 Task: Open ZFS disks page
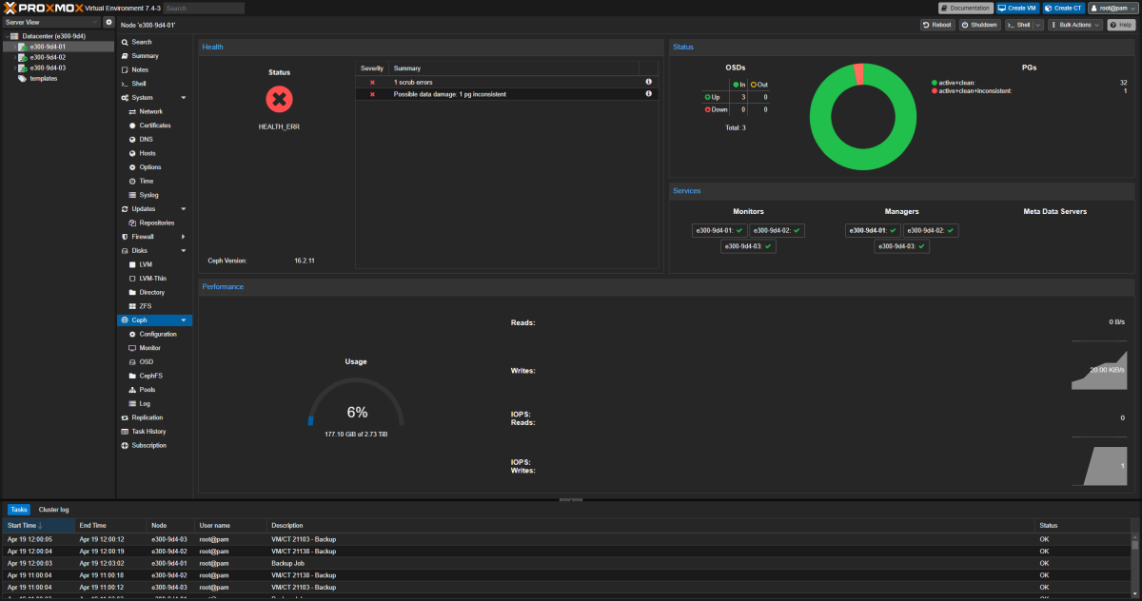[x=154, y=306]
